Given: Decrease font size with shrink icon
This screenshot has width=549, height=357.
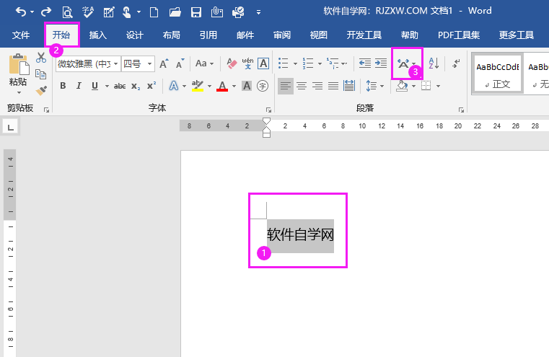Looking at the screenshot, I should pos(180,64).
